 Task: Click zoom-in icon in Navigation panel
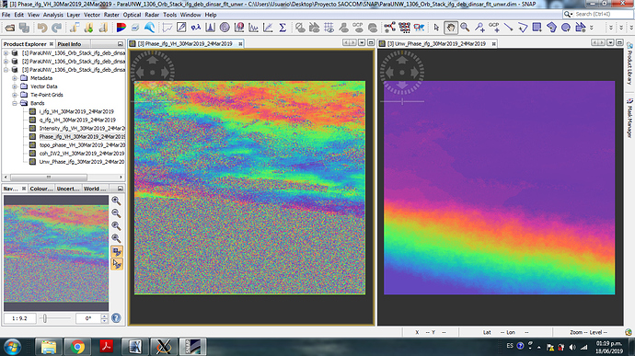(116, 201)
